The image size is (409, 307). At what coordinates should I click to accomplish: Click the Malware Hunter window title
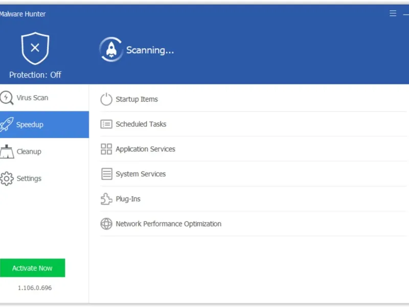[22, 14]
